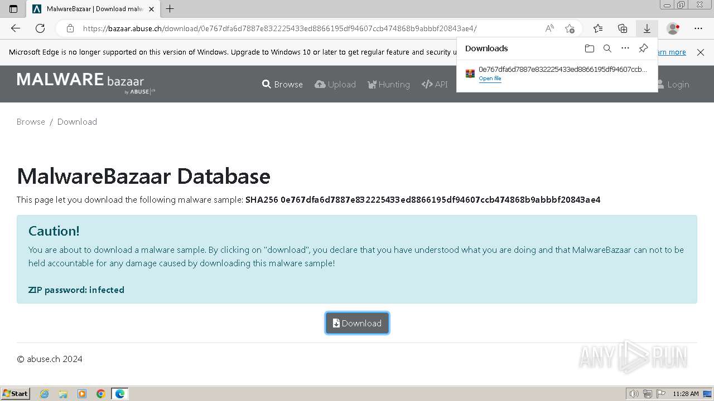Open the Browse navigation item
714x401 pixels.
(x=282, y=84)
